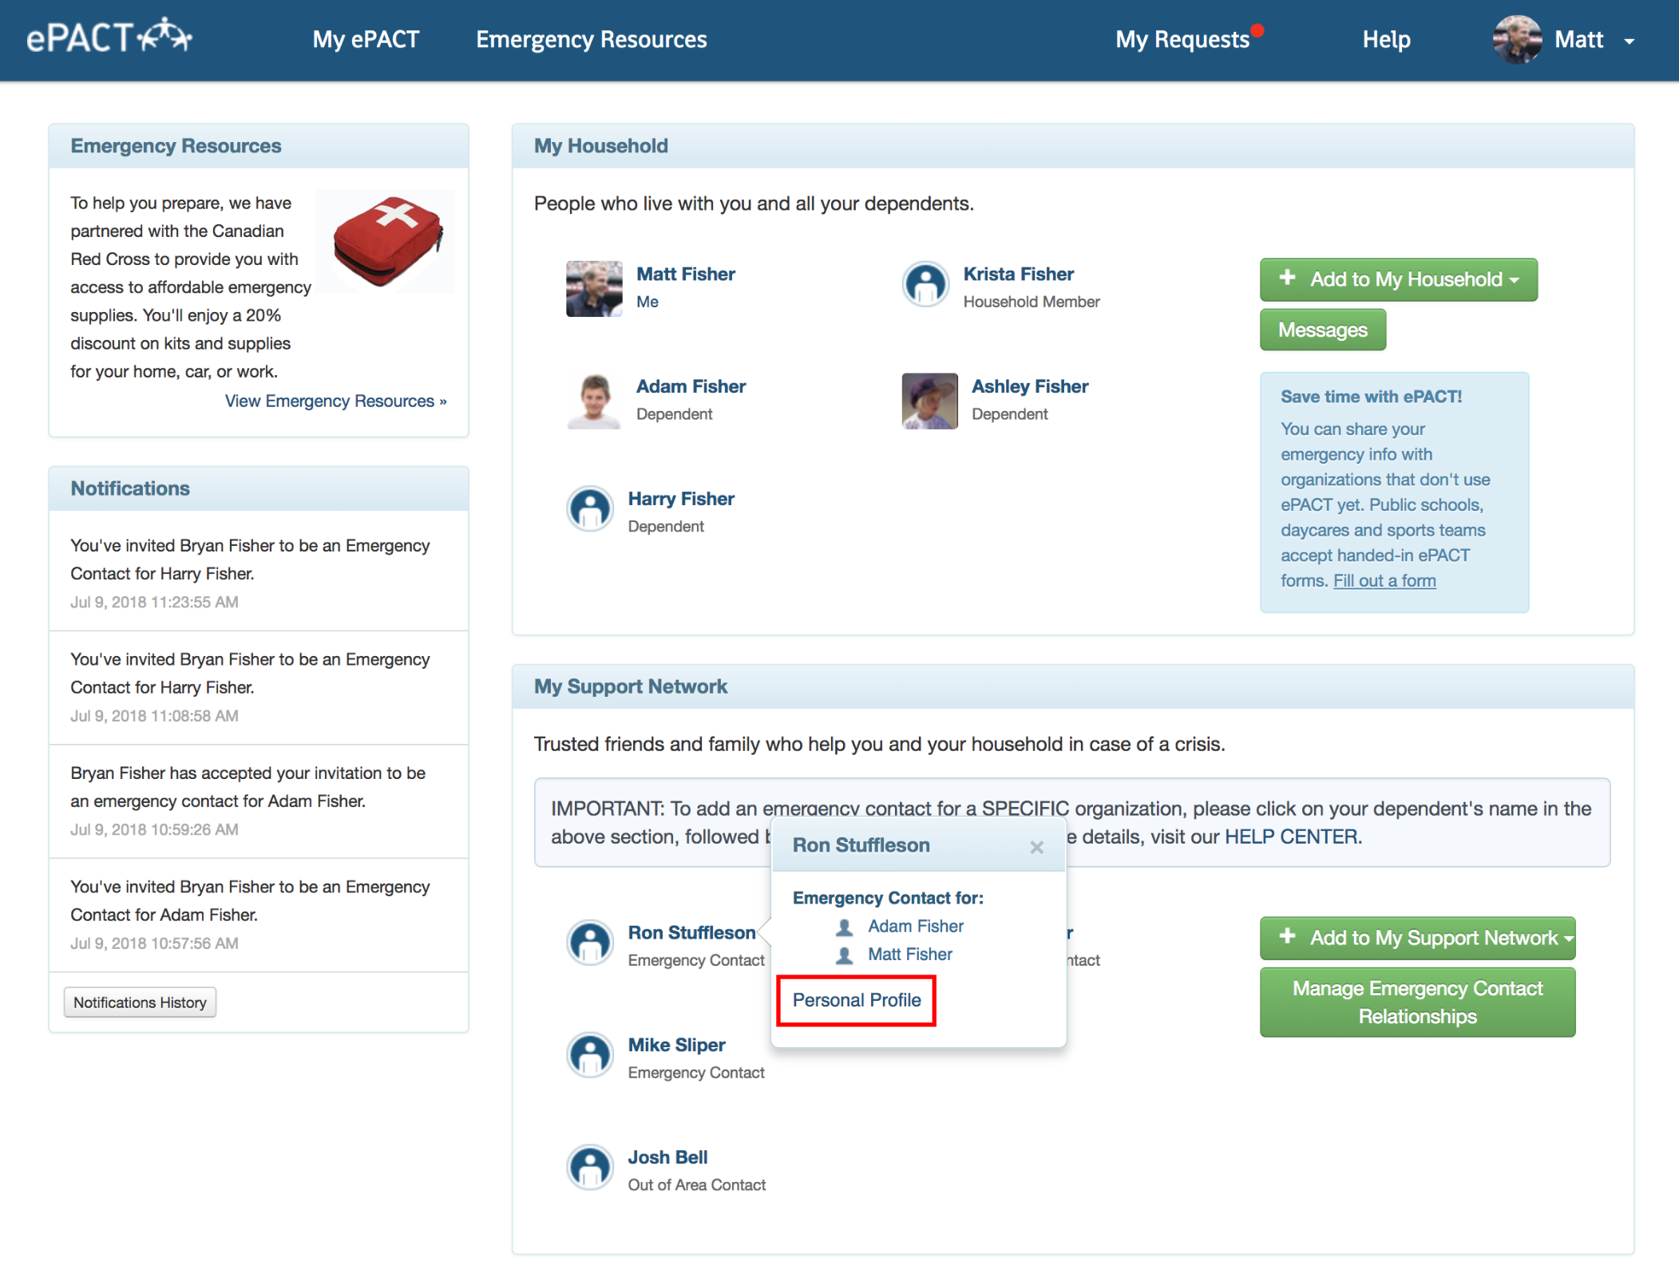Follow the Personal Profile link
1679x1269 pixels.
click(856, 1000)
